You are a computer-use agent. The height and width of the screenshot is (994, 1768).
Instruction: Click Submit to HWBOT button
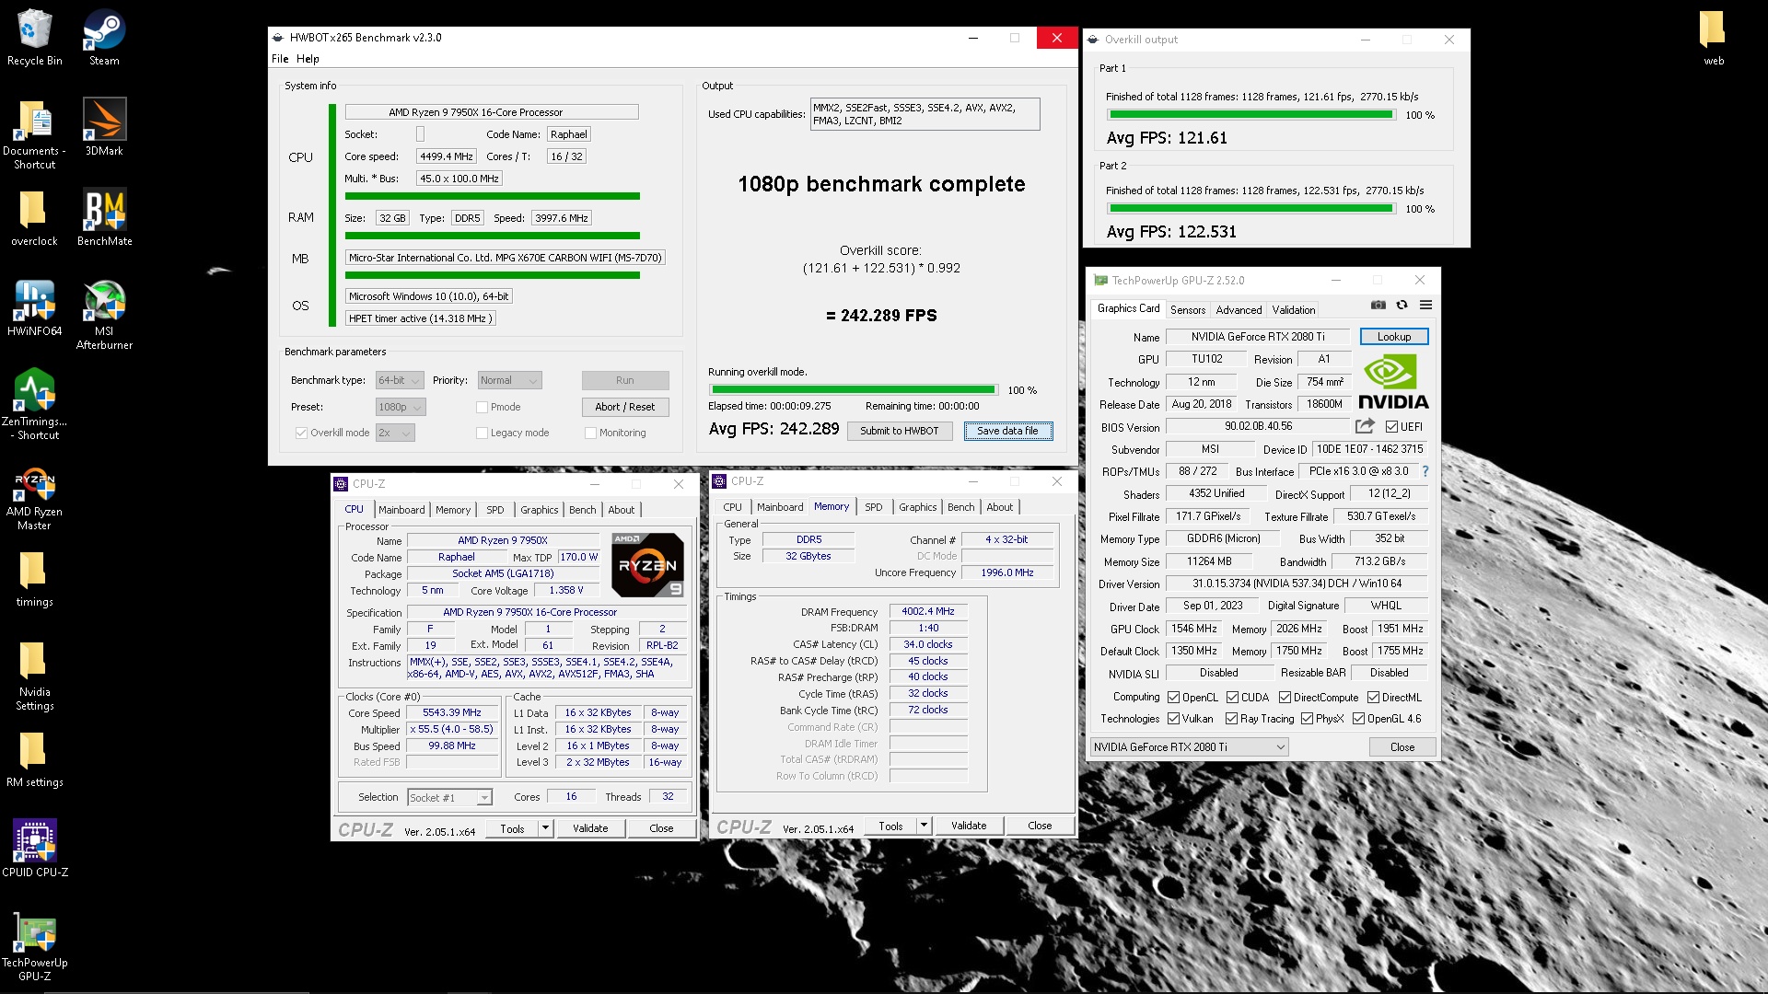(x=899, y=431)
